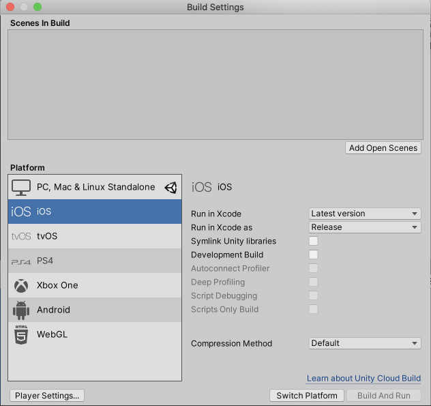Open Run in Xcode version dropdown
The width and height of the screenshot is (431, 406).
(x=365, y=214)
